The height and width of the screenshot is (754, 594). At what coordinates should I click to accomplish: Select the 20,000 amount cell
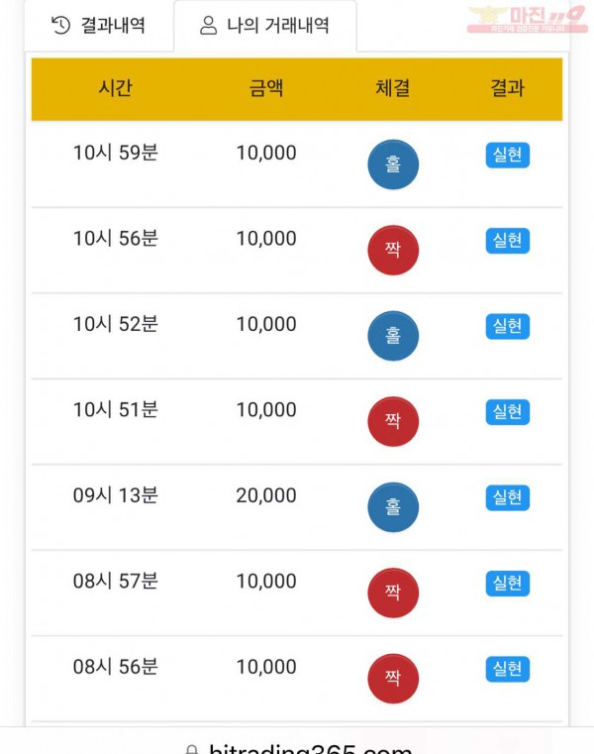pos(266,495)
